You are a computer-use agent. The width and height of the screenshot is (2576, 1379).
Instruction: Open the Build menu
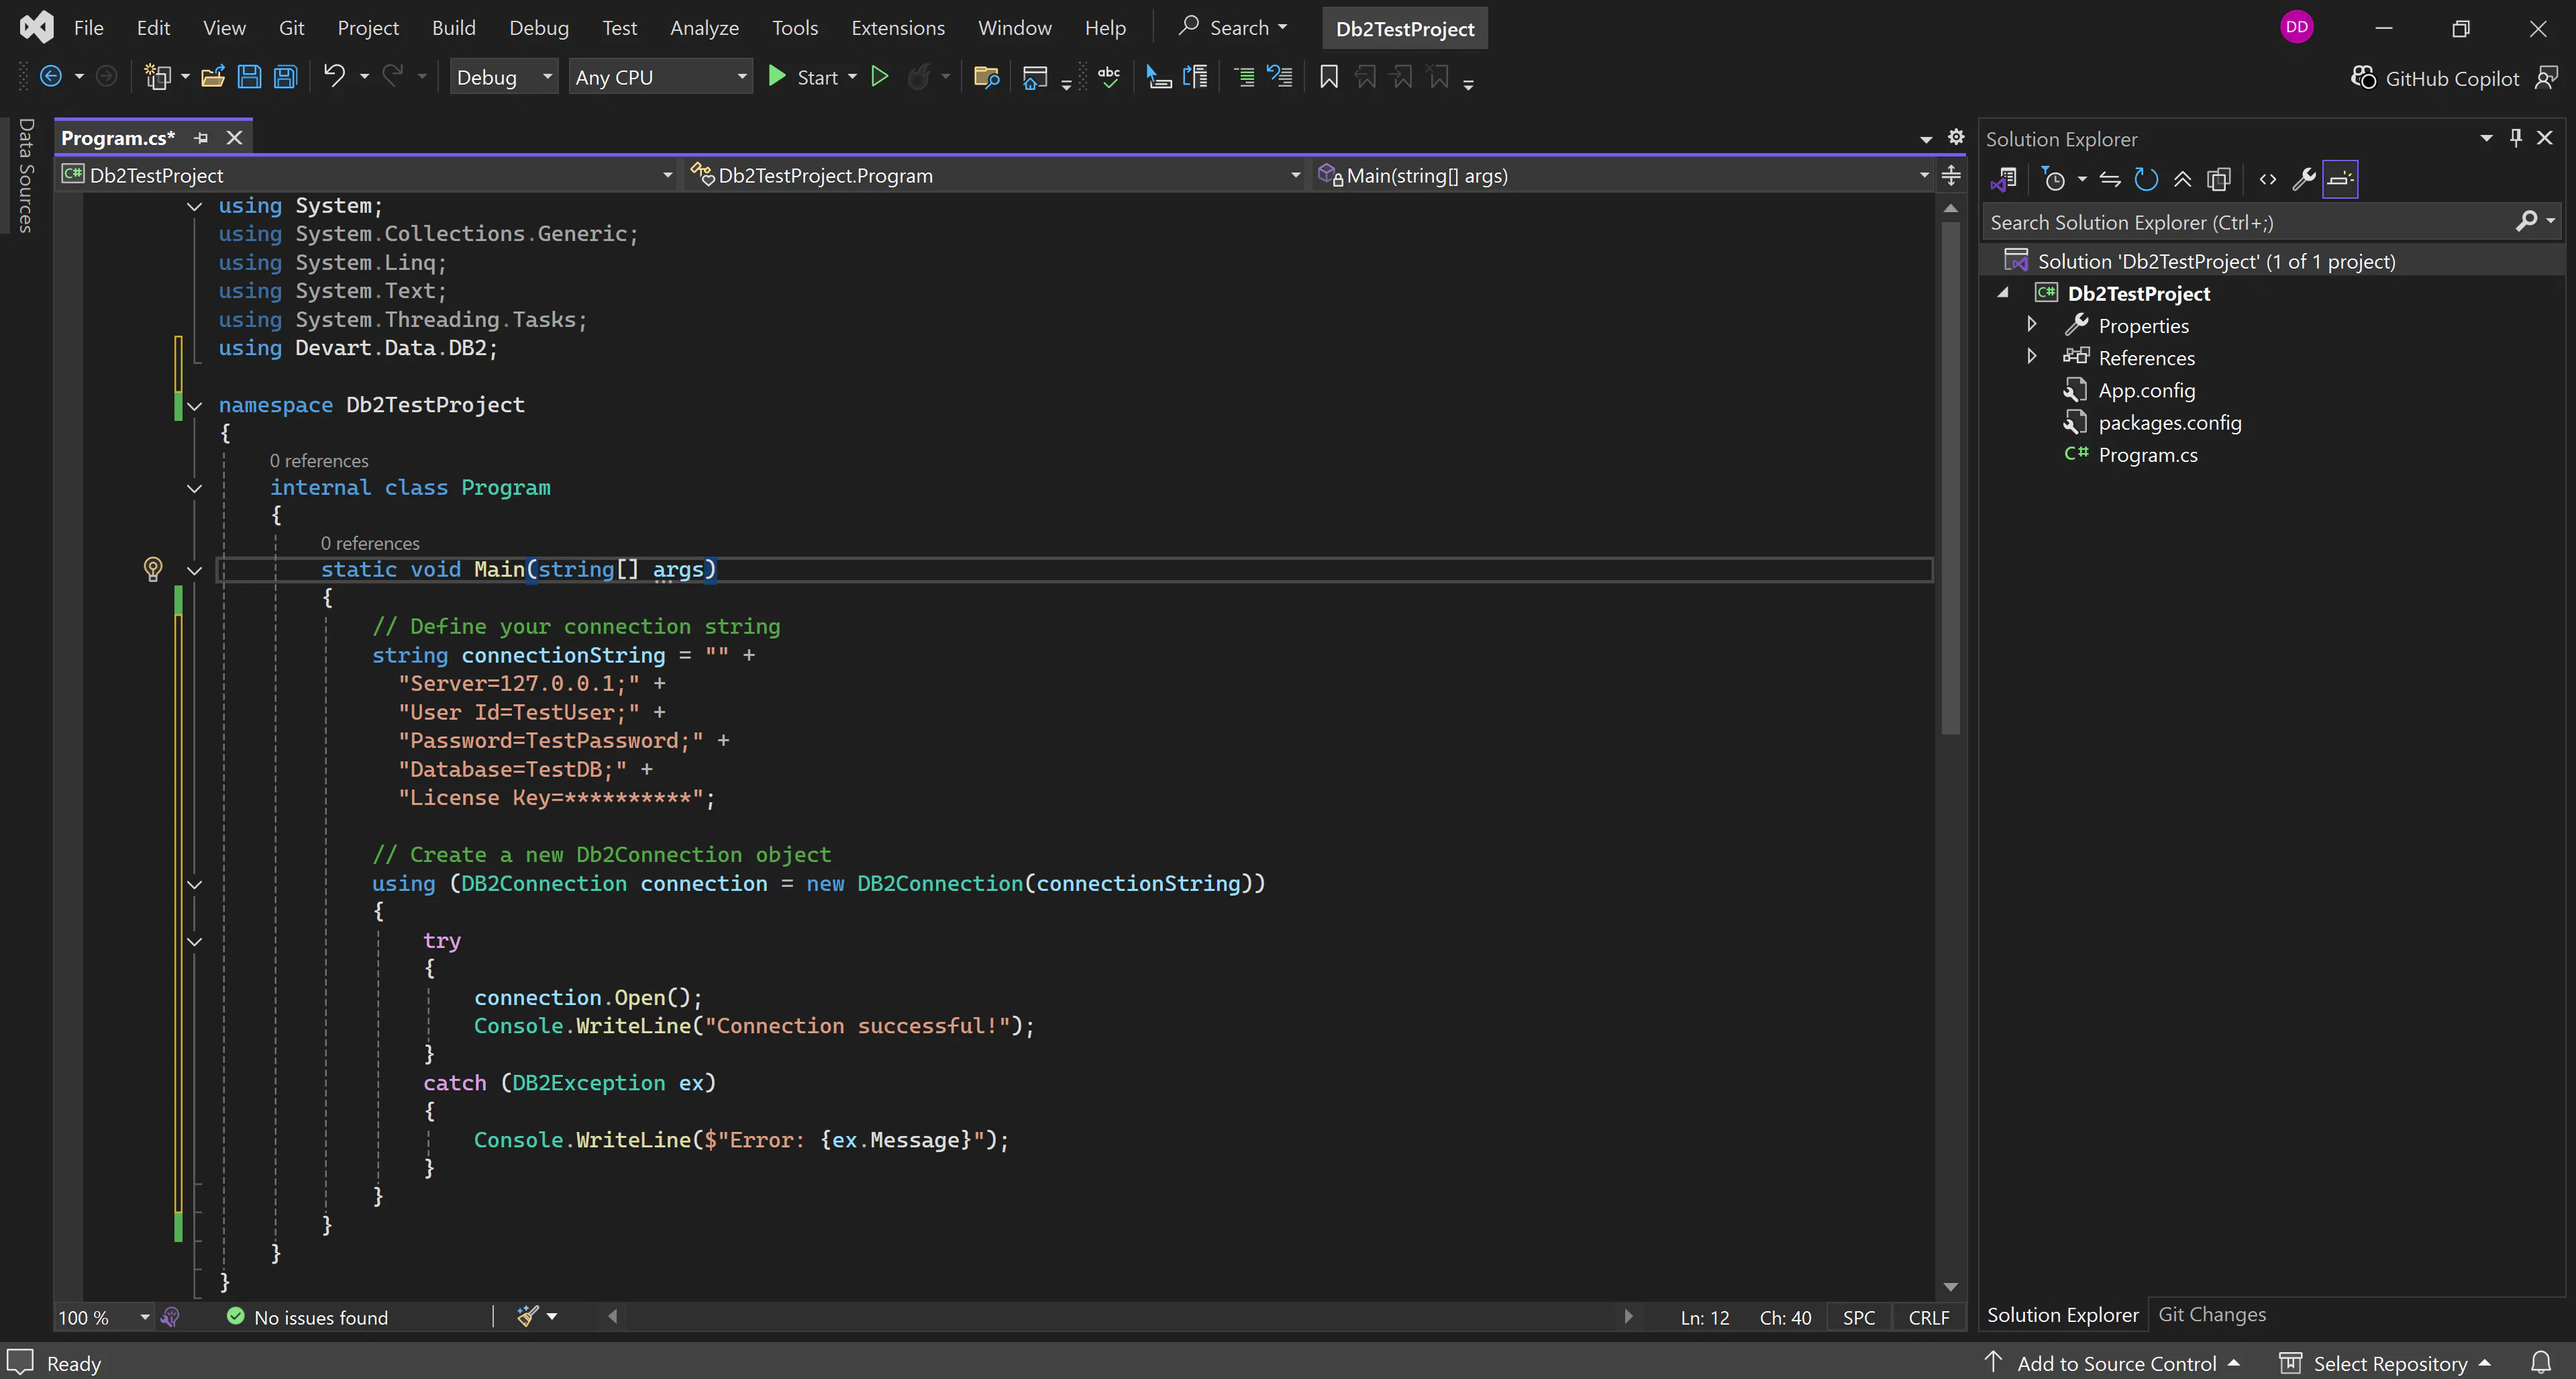tap(453, 28)
